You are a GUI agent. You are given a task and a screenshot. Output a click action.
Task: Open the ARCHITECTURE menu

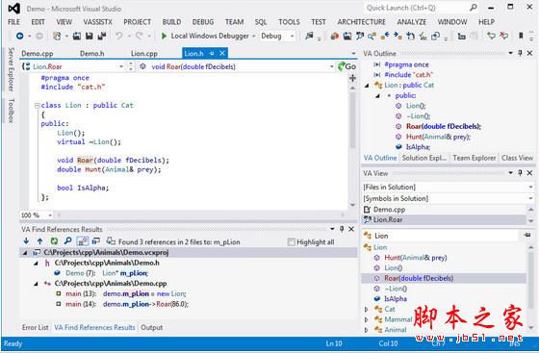coord(361,22)
